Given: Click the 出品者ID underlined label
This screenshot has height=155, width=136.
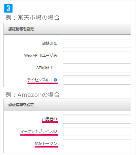Looking at the screenshot, I should pos(50,119).
